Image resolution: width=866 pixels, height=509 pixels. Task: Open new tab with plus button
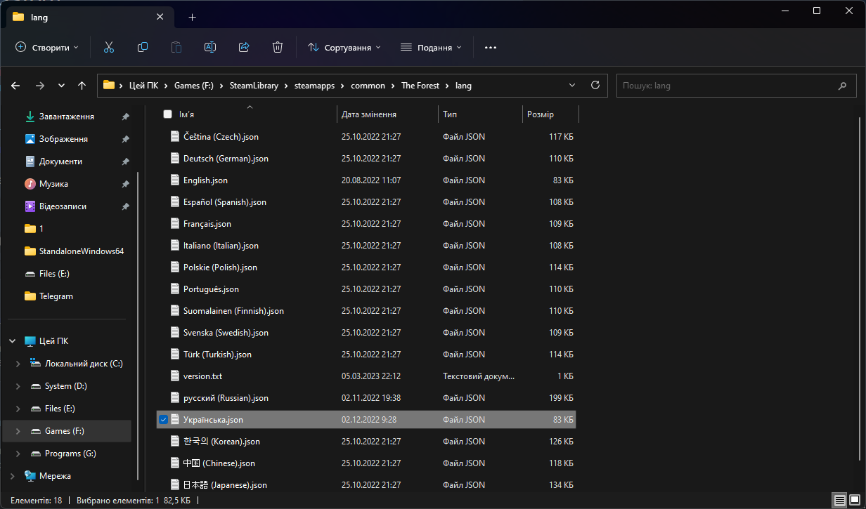(x=192, y=17)
